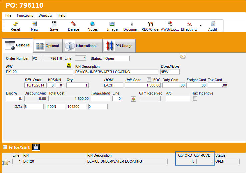The width and height of the screenshot is (246, 173).
Task: Open the Documents paperclip icon
Action: [x=131, y=24]
